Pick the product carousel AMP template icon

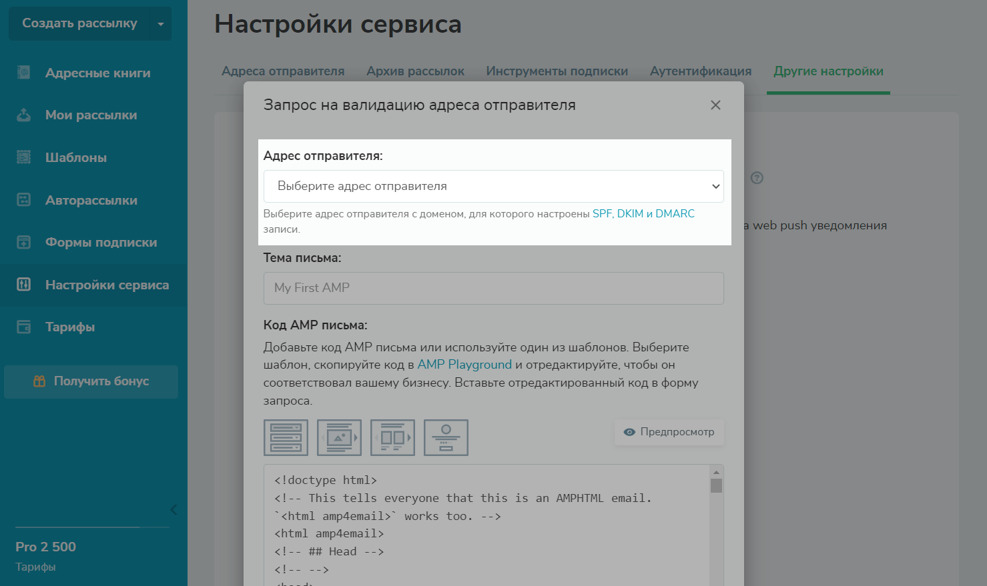point(392,437)
